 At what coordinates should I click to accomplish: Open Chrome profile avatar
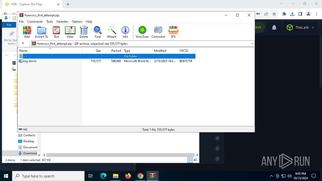pyautogui.click(x=308, y=14)
